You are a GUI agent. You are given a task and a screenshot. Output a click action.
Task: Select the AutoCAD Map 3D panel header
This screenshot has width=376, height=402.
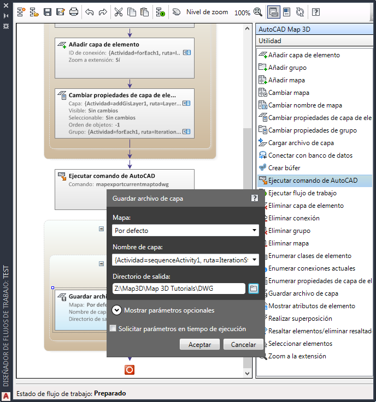click(x=315, y=29)
